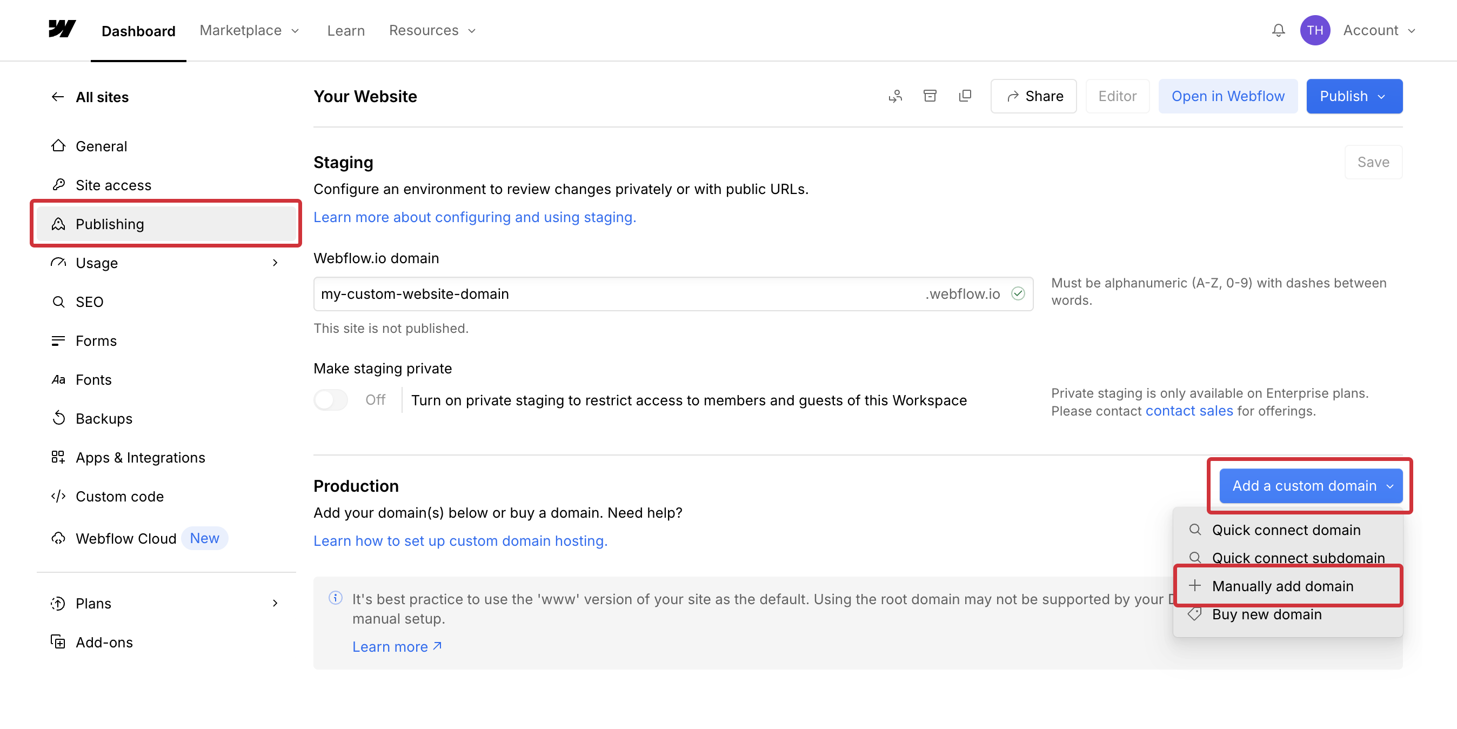Viewport: 1457px width, 729px height.
Task: Click Learn more link in notice
Action: [x=397, y=646]
